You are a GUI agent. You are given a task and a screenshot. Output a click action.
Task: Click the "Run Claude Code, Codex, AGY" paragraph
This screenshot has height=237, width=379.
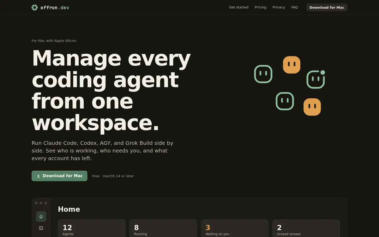click(x=103, y=150)
